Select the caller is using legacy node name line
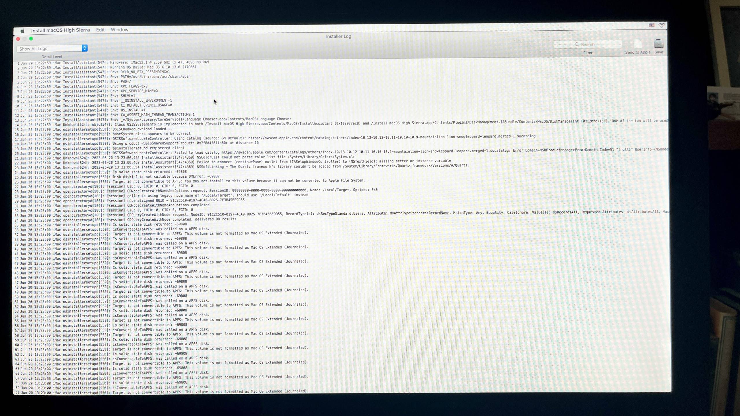 (162, 196)
